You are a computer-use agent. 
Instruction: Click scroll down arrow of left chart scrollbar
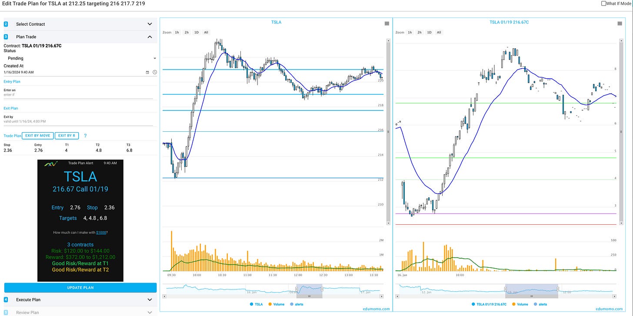coord(388,223)
